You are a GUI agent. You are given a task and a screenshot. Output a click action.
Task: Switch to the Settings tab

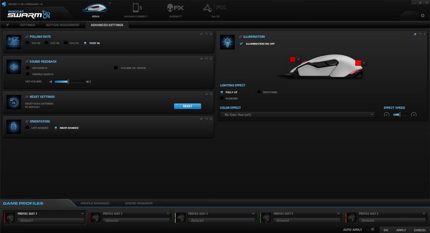[27, 25]
